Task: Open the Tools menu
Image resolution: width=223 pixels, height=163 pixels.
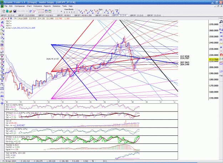Action: 64,6
